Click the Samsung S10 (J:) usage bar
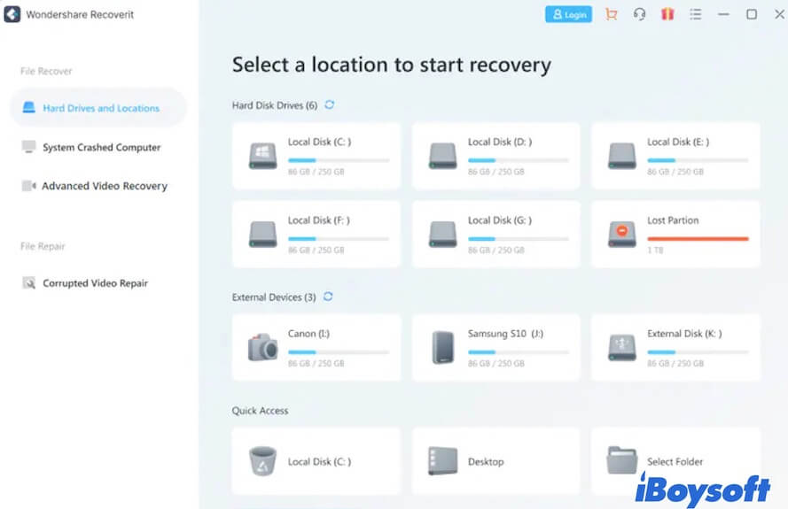 coord(519,352)
